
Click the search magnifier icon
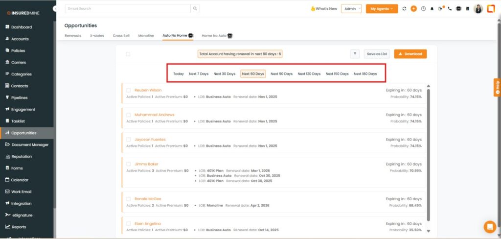[x=195, y=9]
